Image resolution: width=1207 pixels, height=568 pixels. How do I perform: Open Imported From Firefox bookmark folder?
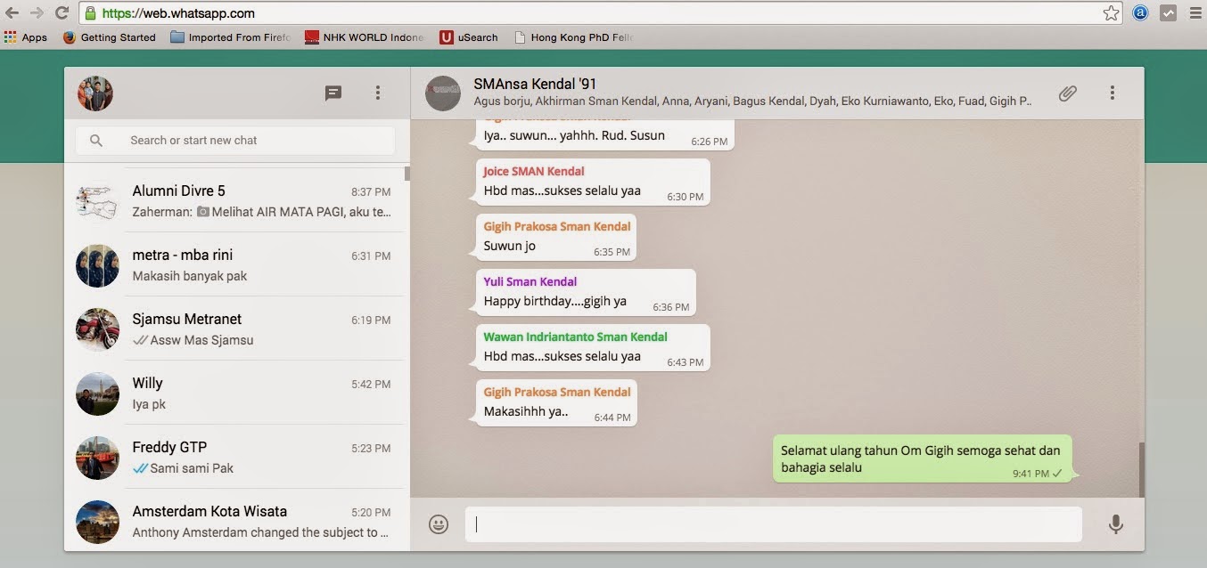click(231, 37)
